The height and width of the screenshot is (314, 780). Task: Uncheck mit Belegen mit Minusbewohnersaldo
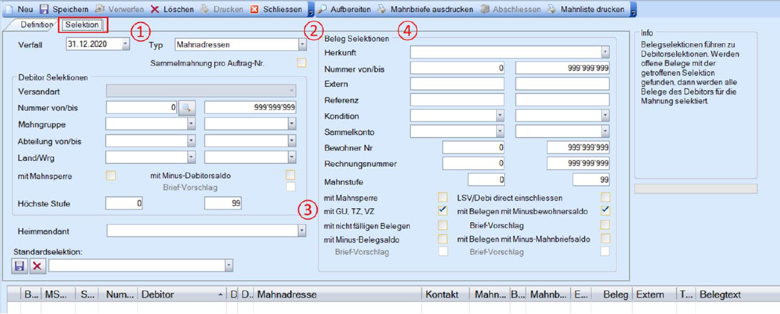tap(605, 211)
